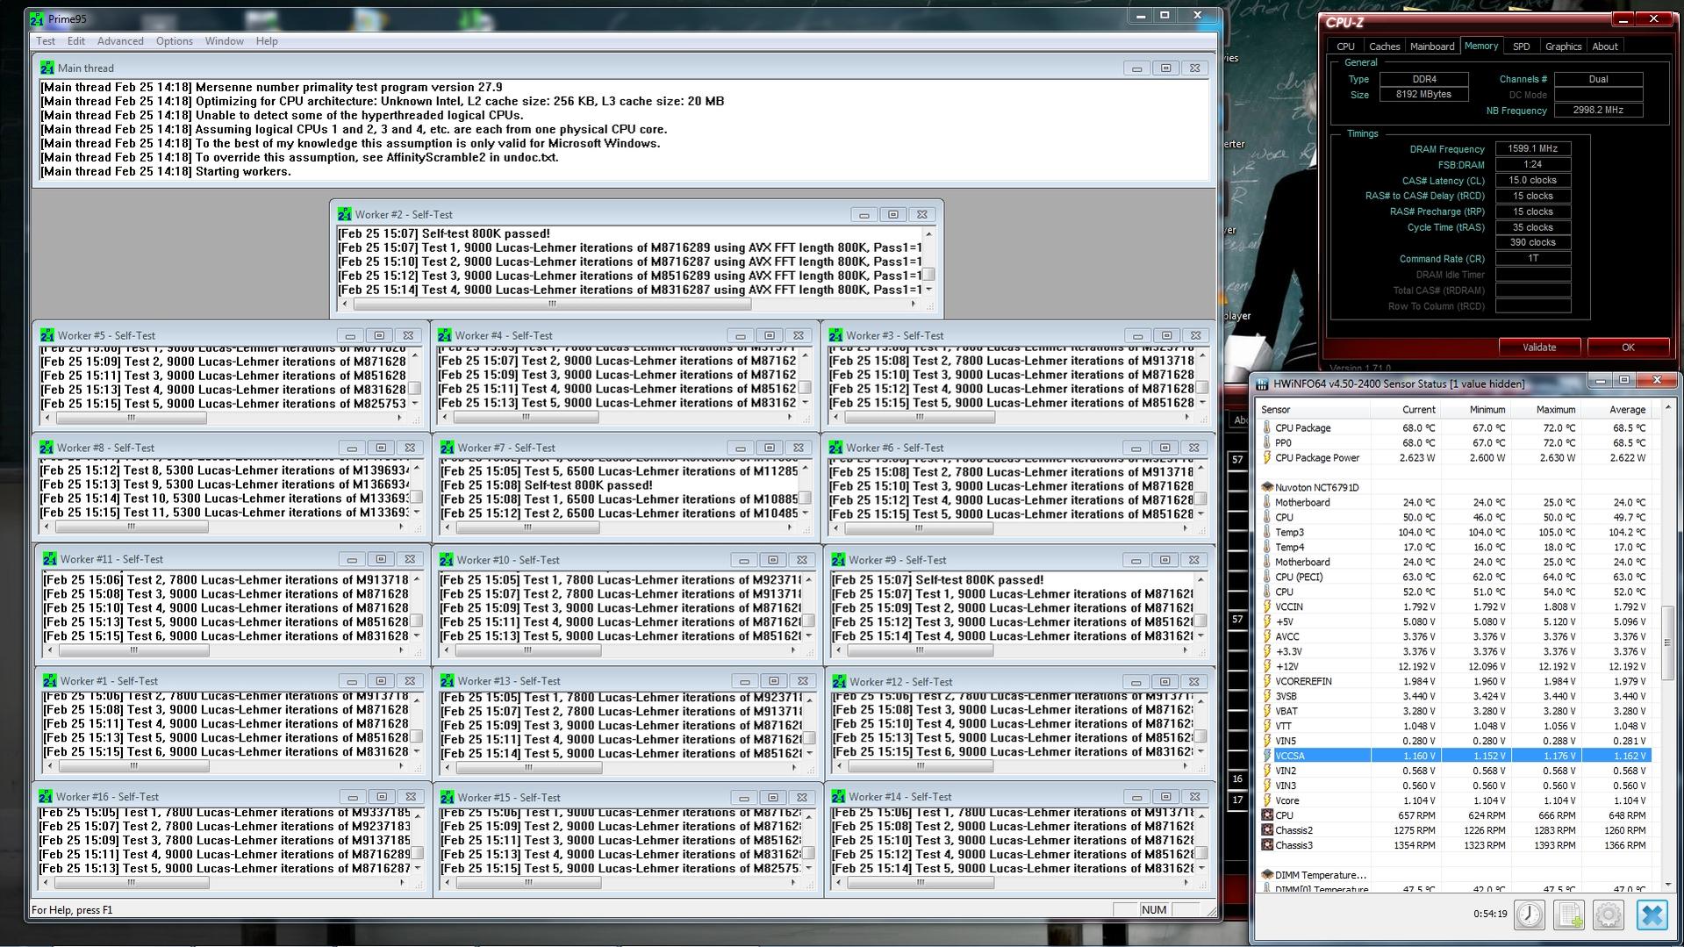The image size is (1684, 947).
Task: Click the Chassis2 fan icon in HWiNFO
Action: pos(1267,830)
